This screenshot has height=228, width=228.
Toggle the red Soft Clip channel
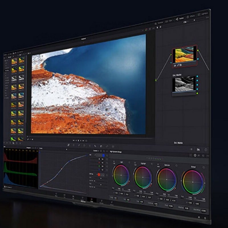(x=99, y=175)
